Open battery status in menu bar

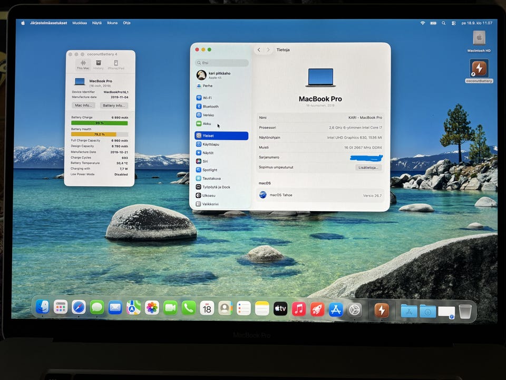coord(433,23)
